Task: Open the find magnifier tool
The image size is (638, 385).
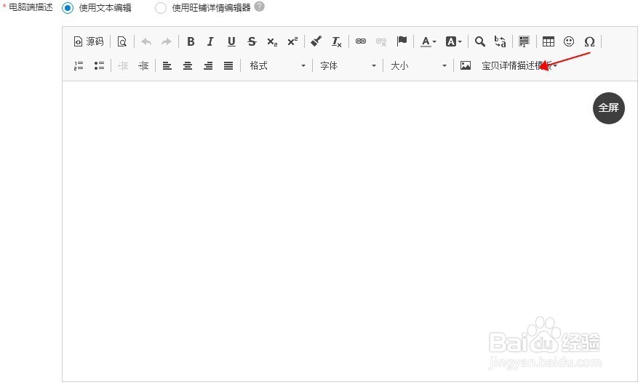Action: coord(480,41)
